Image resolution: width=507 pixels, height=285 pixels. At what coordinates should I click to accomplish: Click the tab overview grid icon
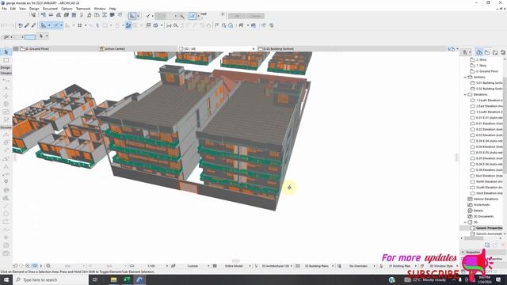(x=16, y=49)
